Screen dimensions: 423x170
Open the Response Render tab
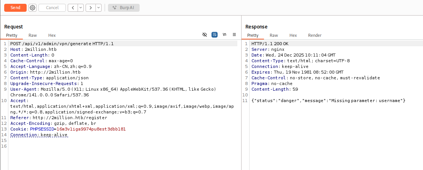315,35
